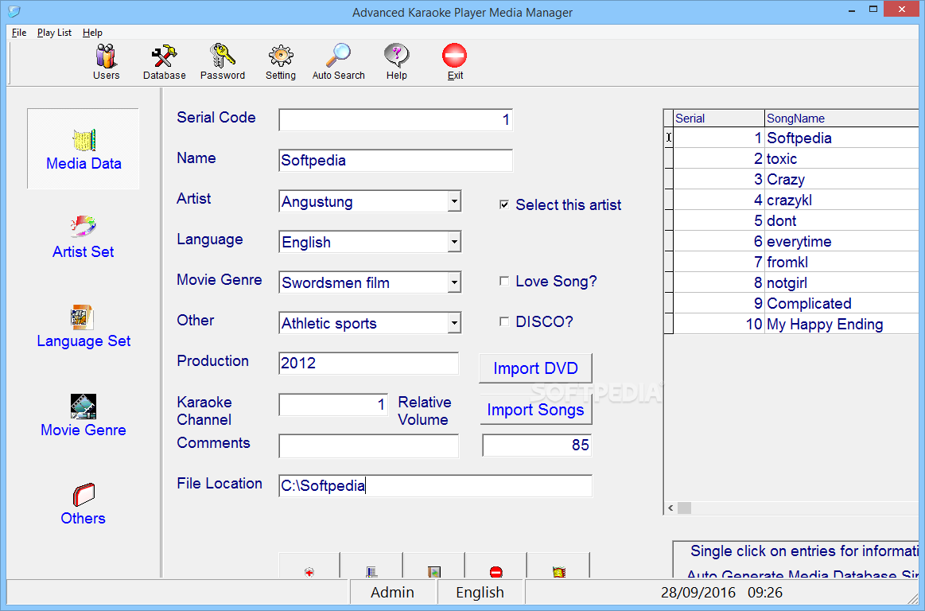The image size is (925, 611).
Task: Click the empty Comments field
Action: tap(368, 446)
